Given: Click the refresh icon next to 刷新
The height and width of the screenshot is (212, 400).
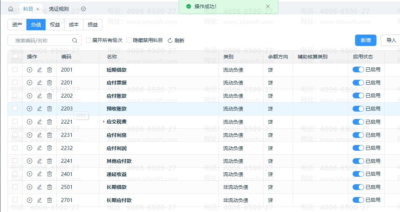Looking at the screenshot, I should [170, 41].
